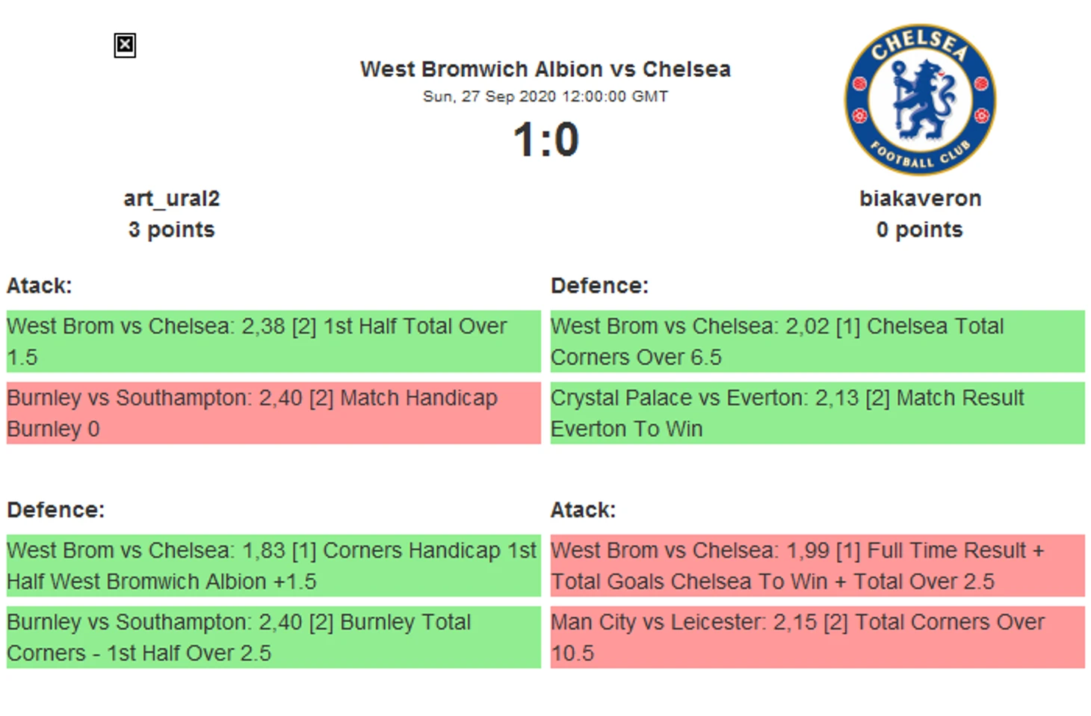
Task: Click the 3 points label under art_ural2
Action: 171,229
